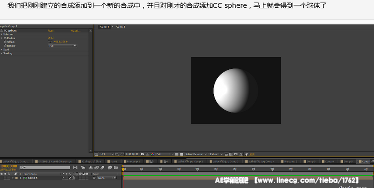This screenshot has width=374, height=188.
Task: Click the viewer Timeline icon
Action: [236, 154]
